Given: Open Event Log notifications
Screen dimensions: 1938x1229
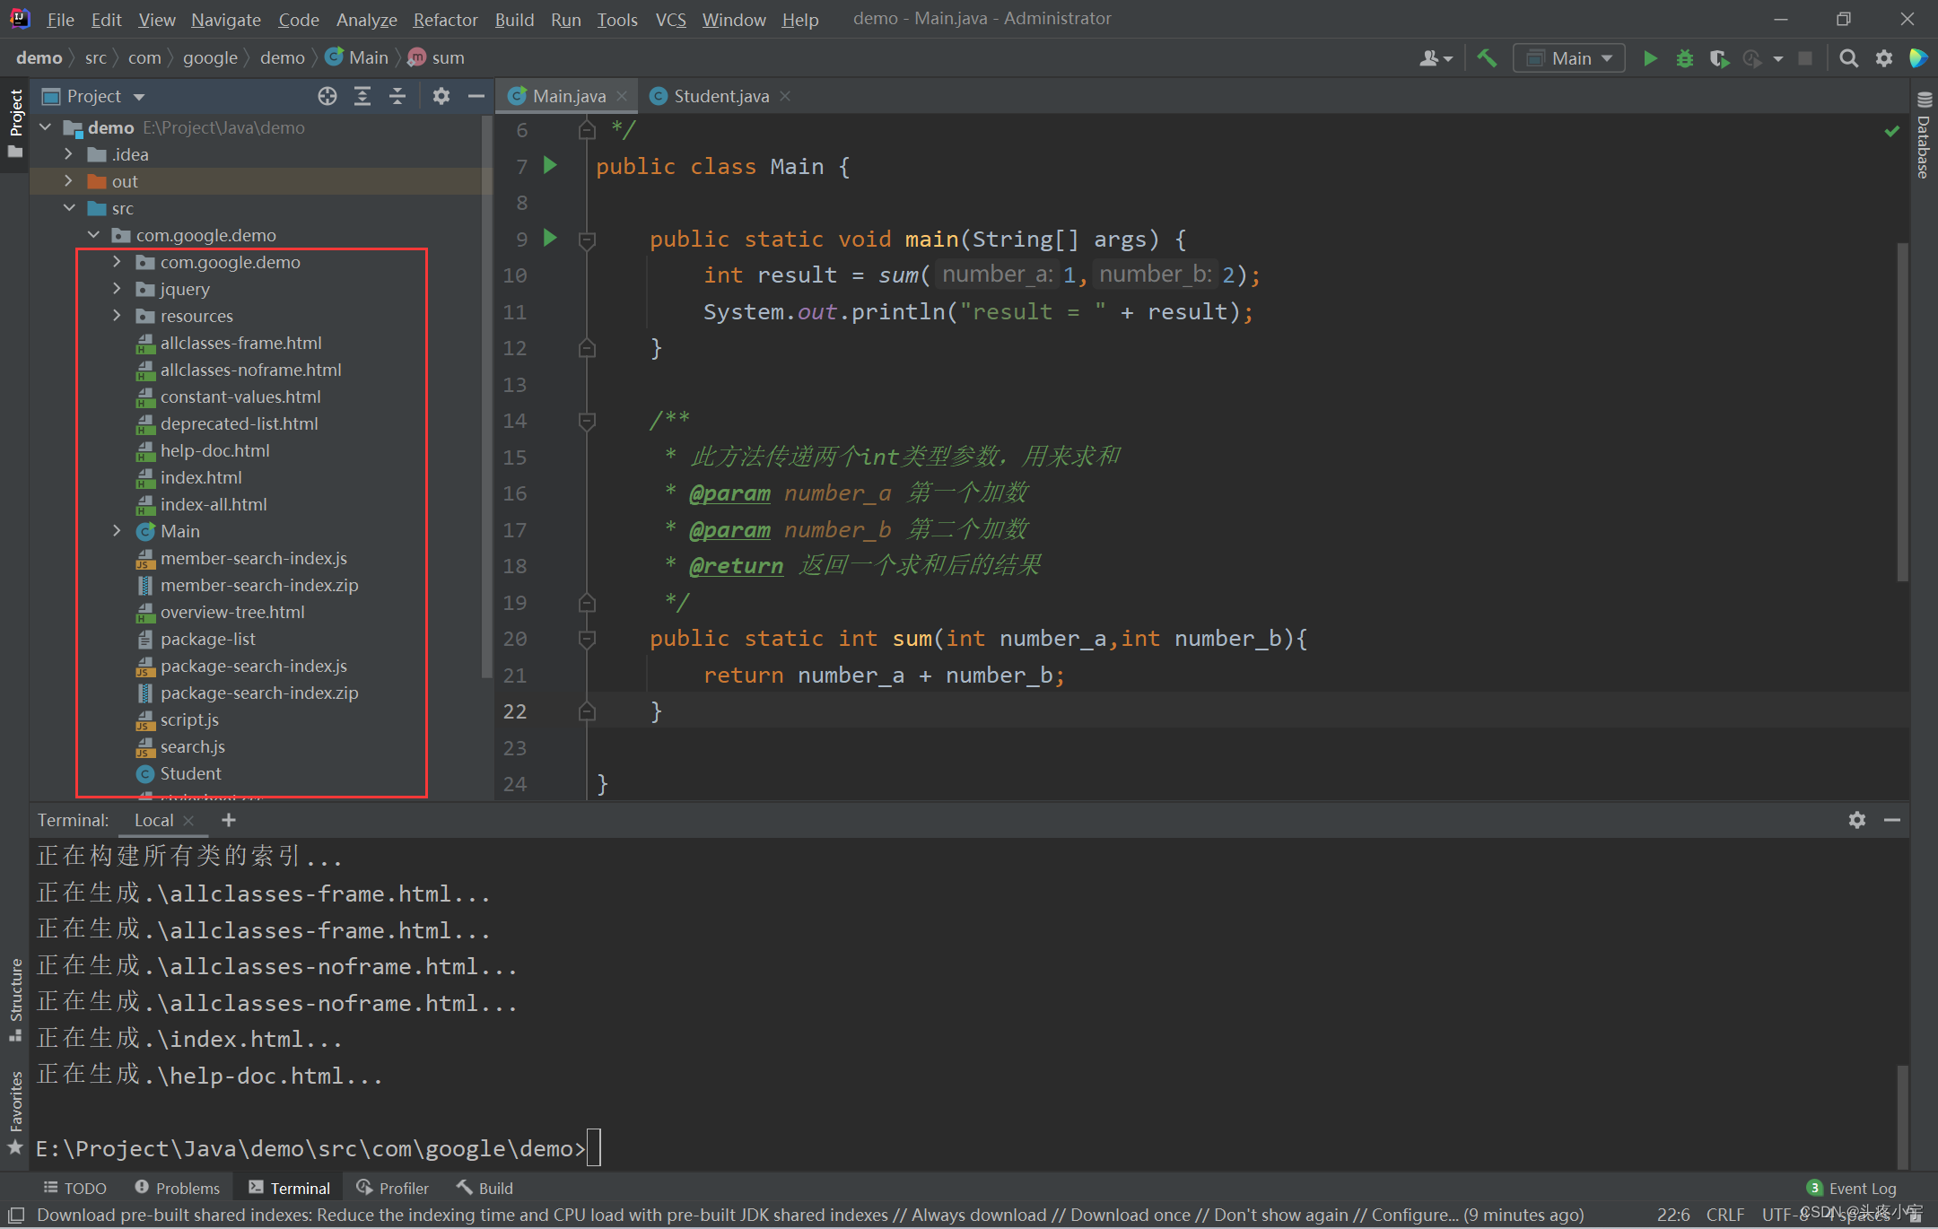Looking at the screenshot, I should pos(1852,1188).
